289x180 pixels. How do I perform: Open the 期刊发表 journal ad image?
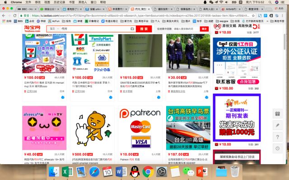[x=237, y=117]
